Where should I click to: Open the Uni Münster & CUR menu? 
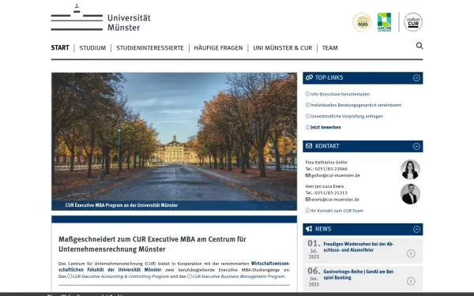pyautogui.click(x=282, y=48)
